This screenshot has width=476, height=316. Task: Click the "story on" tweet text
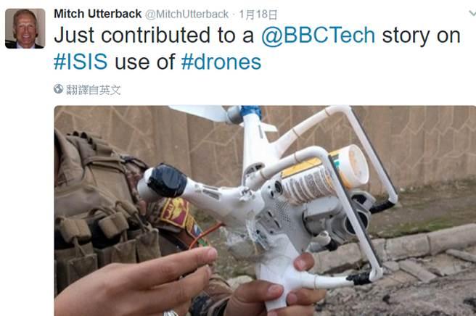click(x=422, y=36)
